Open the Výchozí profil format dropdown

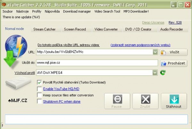point(155,73)
